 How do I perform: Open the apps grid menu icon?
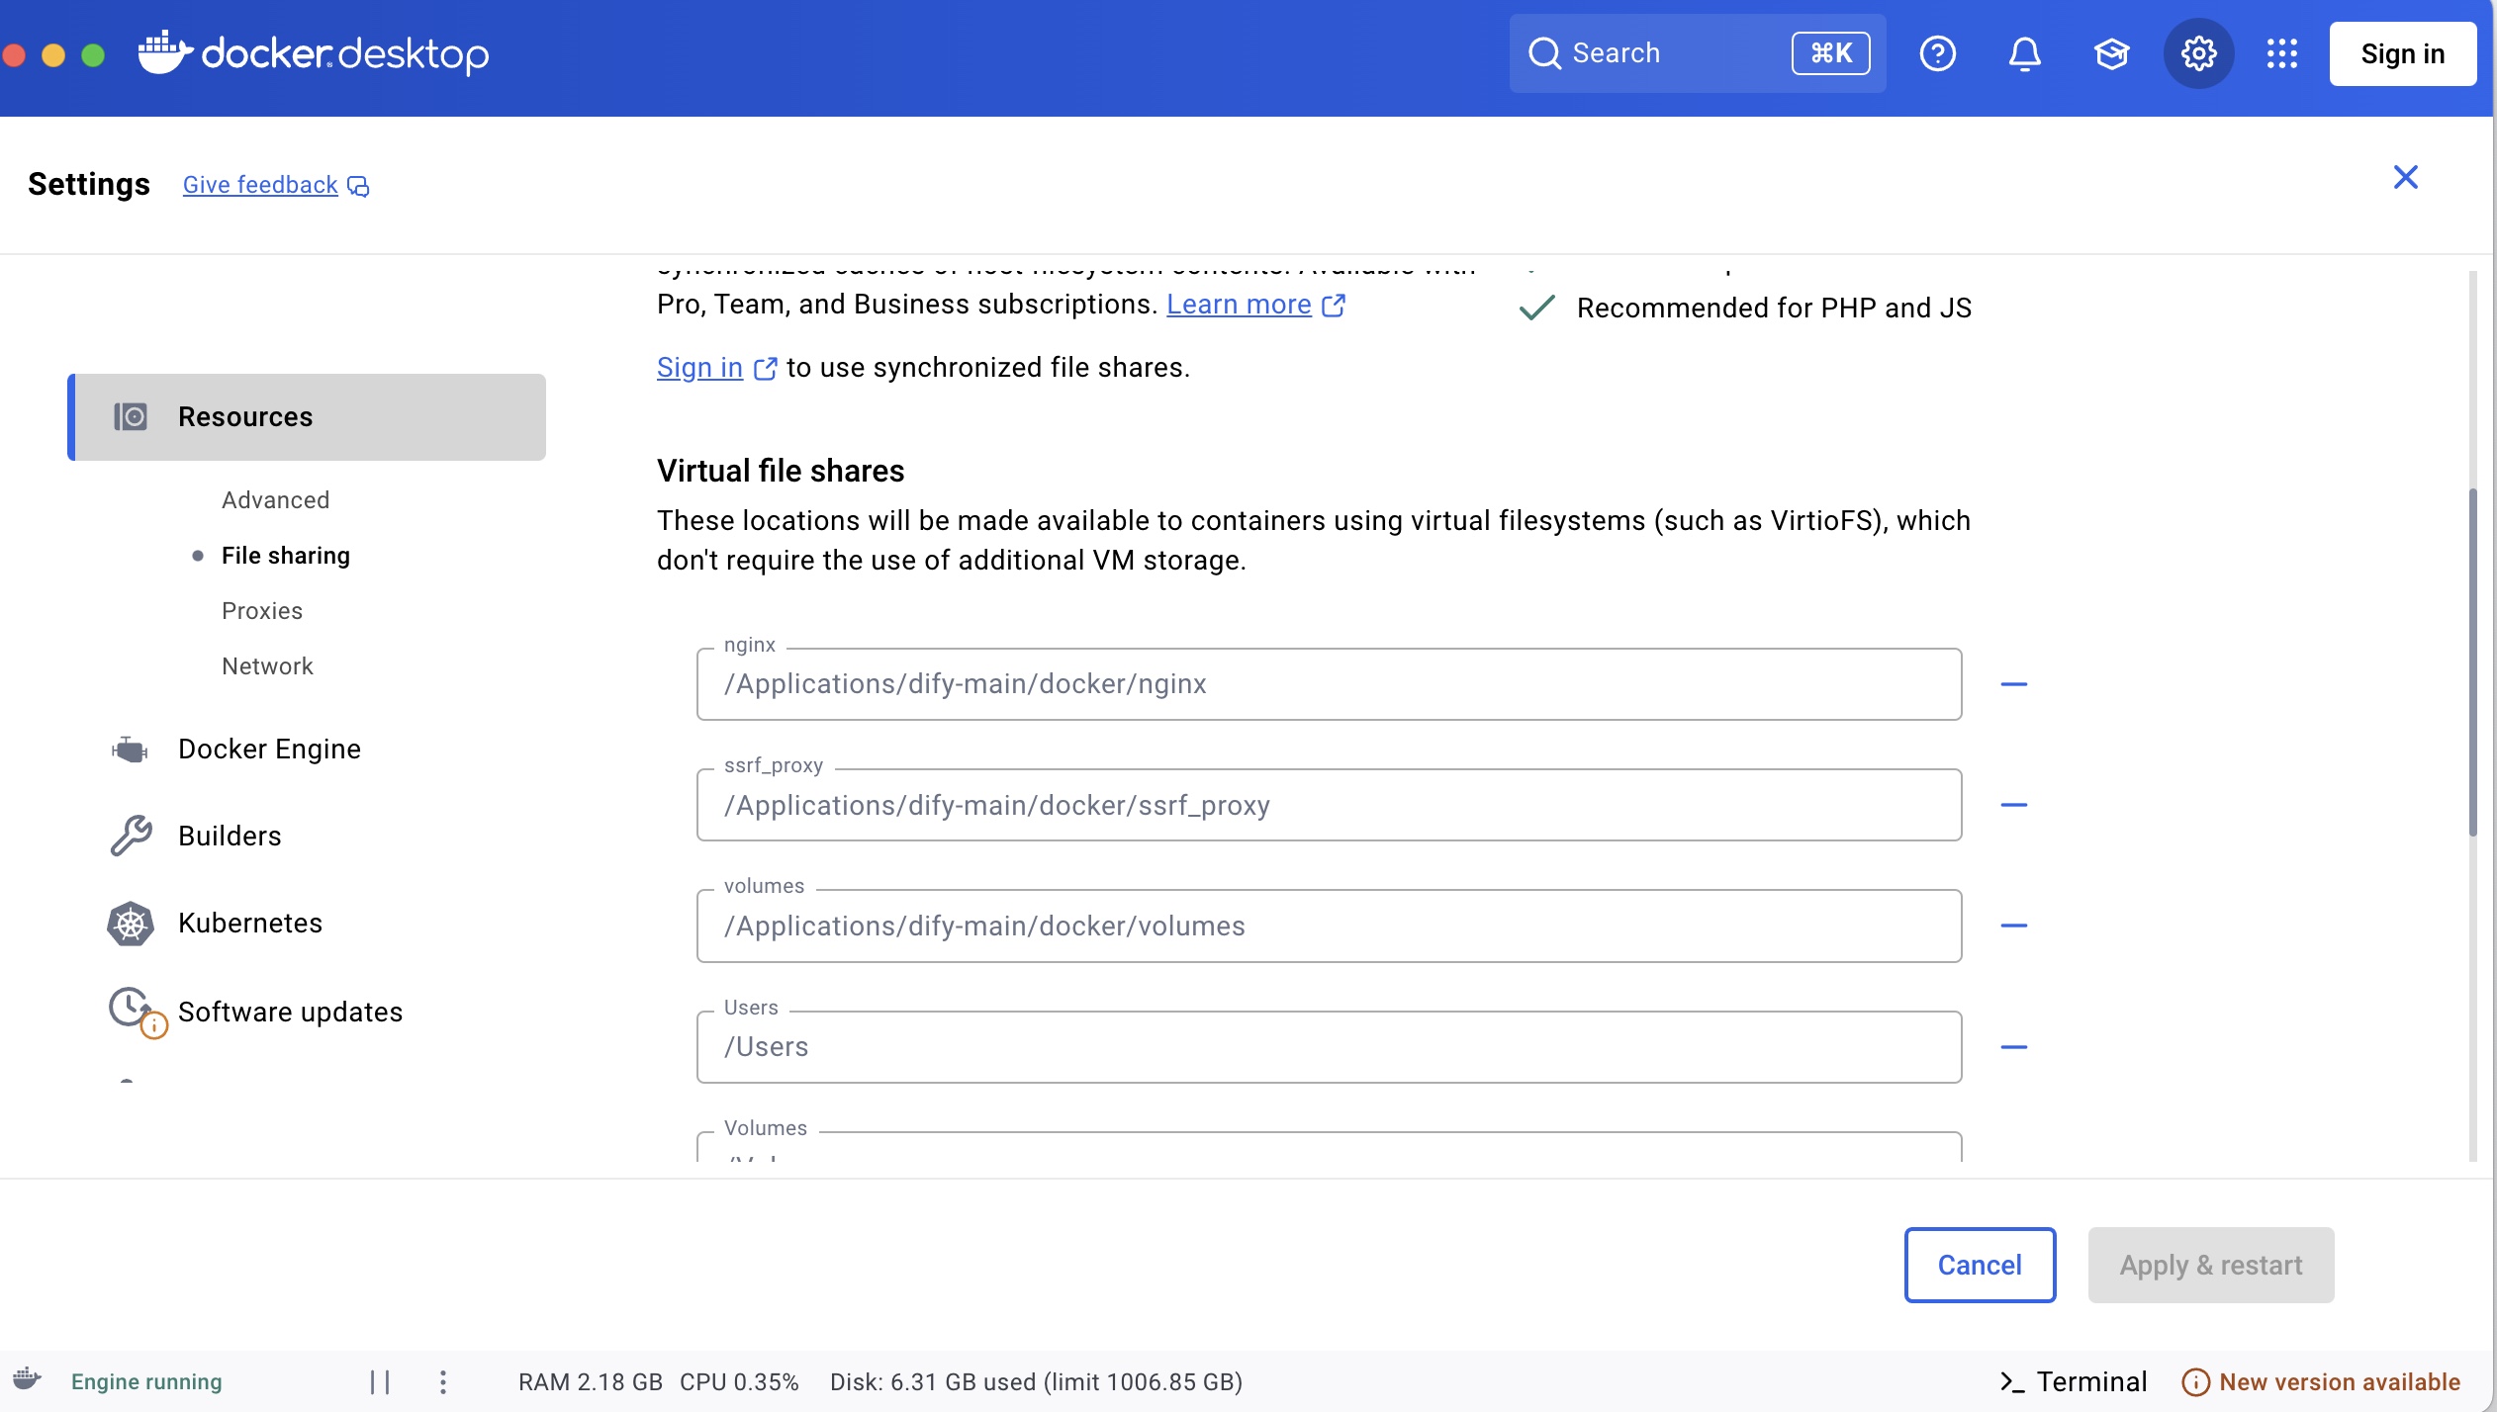(x=2281, y=53)
